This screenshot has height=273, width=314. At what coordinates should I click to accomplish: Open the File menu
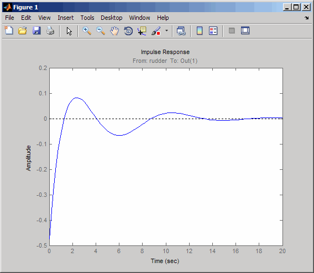[x=9, y=18]
